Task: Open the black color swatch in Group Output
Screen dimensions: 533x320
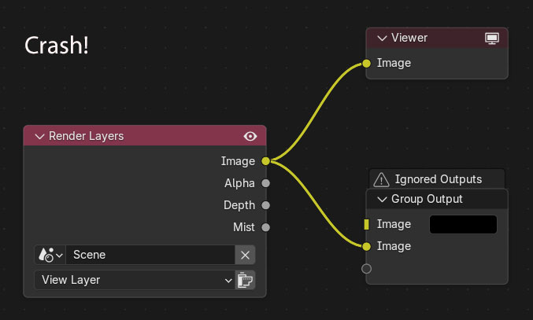Action: click(463, 224)
